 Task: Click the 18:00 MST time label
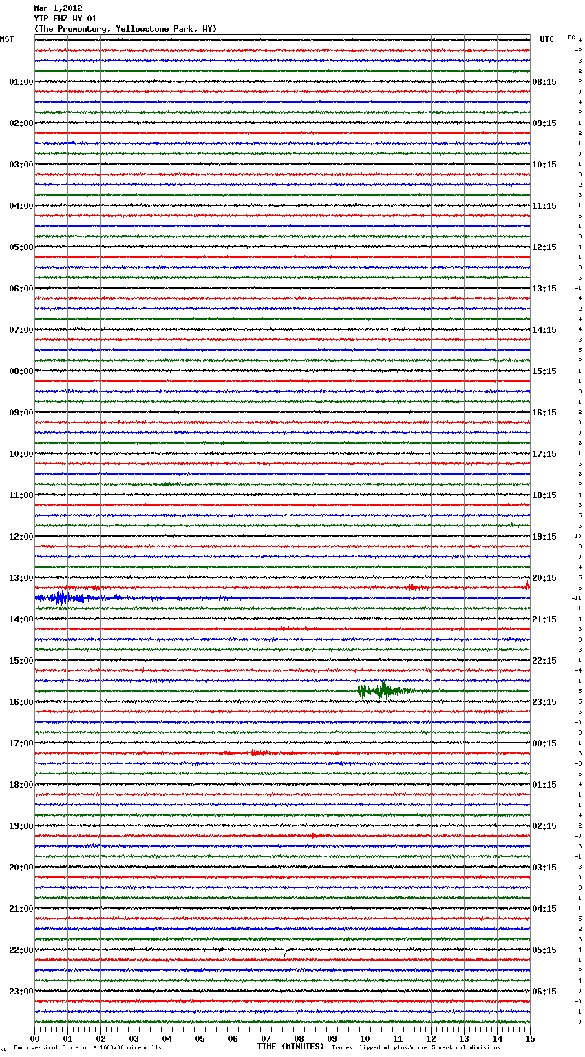click(x=21, y=785)
